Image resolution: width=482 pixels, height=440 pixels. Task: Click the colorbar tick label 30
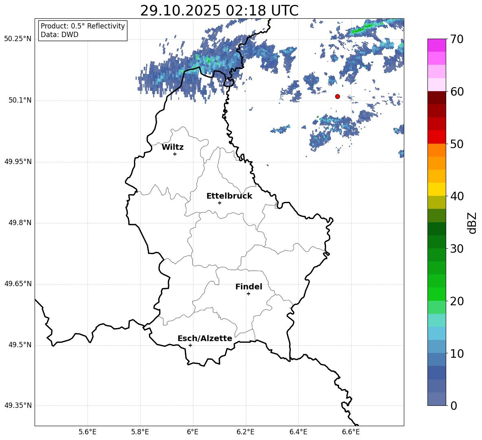pos(457,249)
